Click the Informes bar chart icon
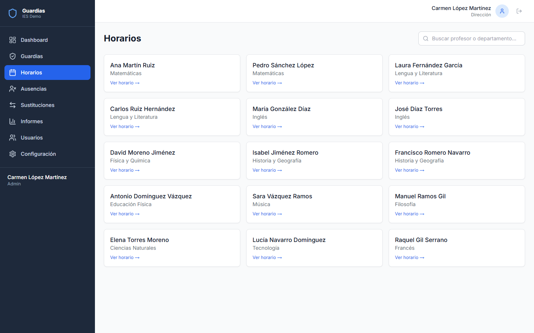The width and height of the screenshot is (534, 333). click(x=13, y=121)
